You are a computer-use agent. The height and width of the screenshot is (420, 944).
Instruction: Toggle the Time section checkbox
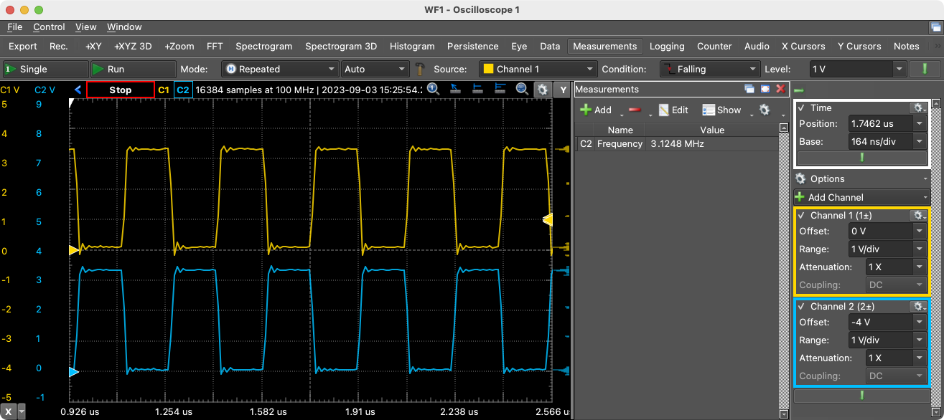click(x=801, y=108)
